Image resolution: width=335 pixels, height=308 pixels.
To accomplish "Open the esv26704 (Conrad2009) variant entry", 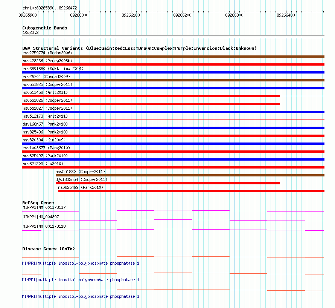I will tap(46, 77).
